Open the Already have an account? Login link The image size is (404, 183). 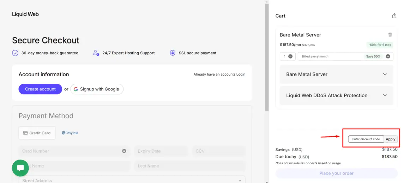coord(219,74)
